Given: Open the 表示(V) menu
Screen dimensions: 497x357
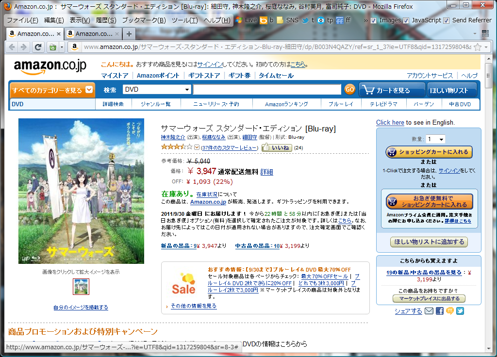Looking at the screenshot, I should [80, 20].
